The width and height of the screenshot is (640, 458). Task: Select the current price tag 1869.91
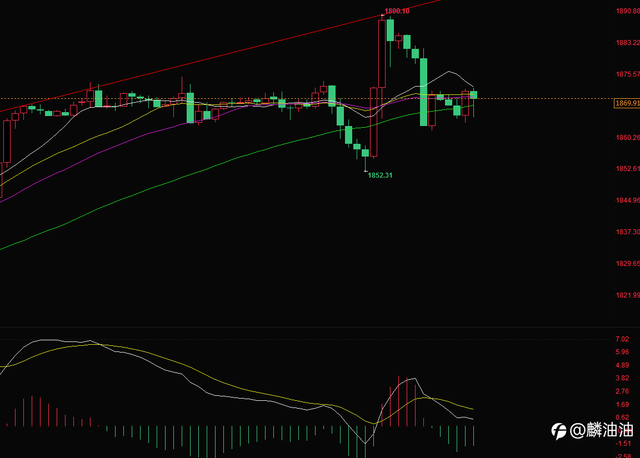[627, 103]
